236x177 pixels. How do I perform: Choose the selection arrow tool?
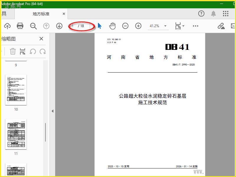click(x=99, y=26)
